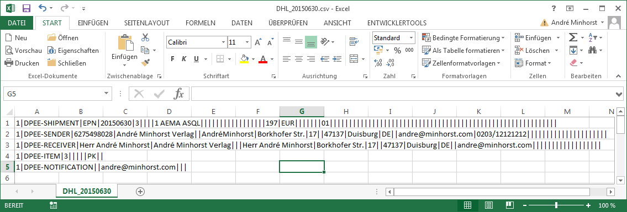Open the font size 11 dropdown
Viewport: 627px width, 212px height.
pyautogui.click(x=247, y=42)
